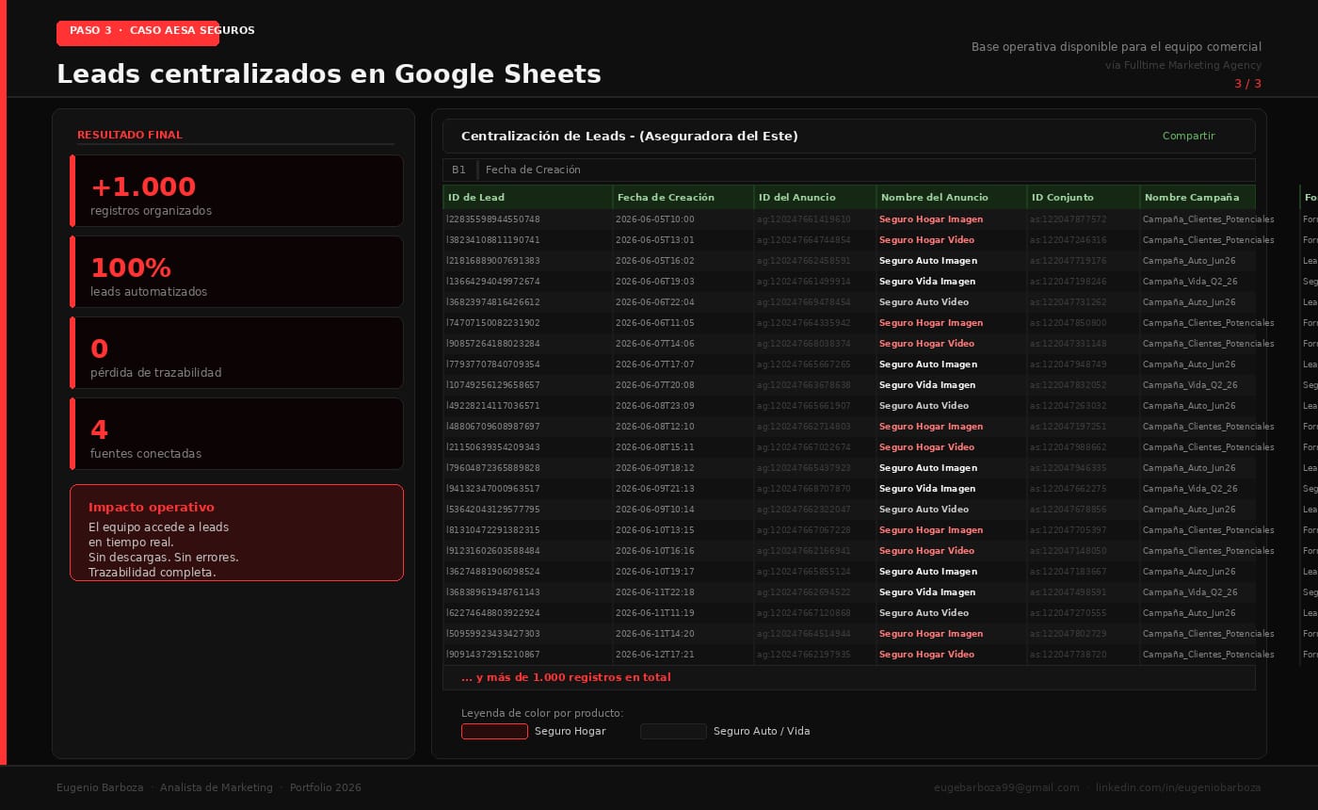
Task: Click the eugebarboza99@gmail.com email address
Action: (1006, 787)
